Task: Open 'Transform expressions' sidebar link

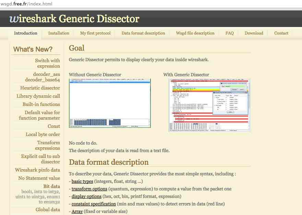Action: [48, 145]
